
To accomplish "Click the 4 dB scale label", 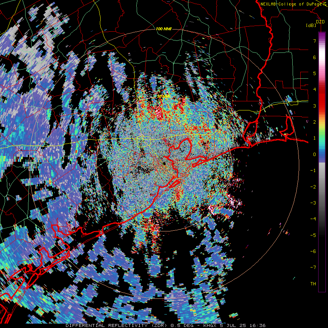I will tap(315, 90).
